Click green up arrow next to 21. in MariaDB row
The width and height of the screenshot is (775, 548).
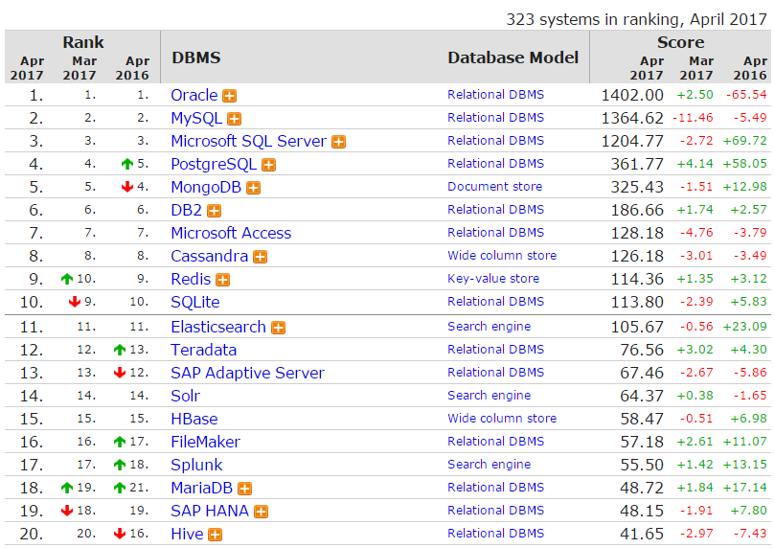pyautogui.click(x=120, y=488)
